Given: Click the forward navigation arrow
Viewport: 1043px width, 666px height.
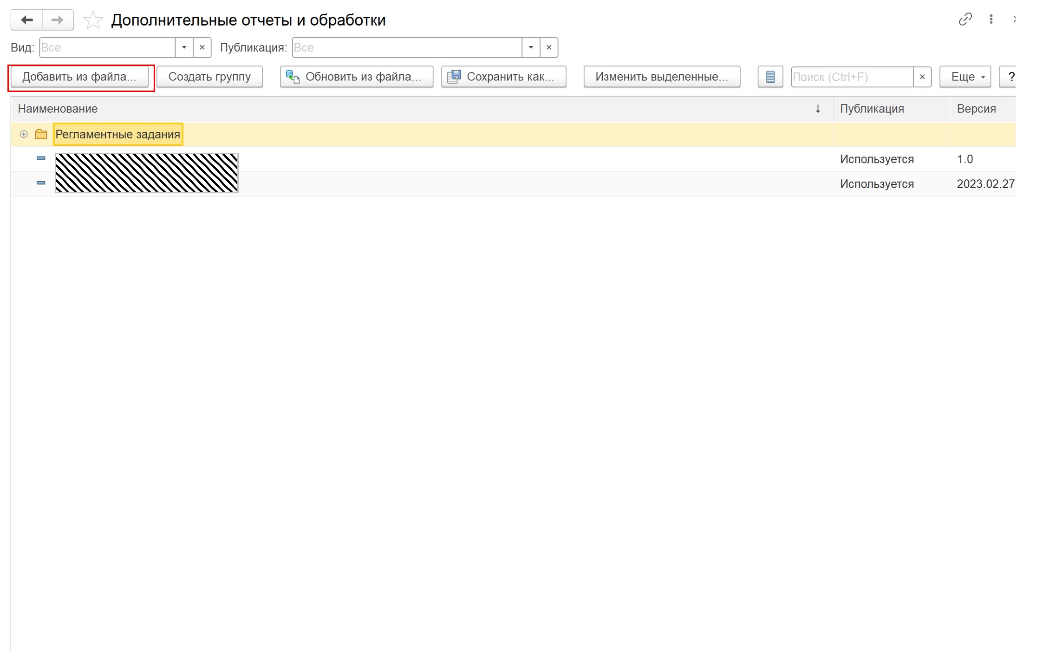Looking at the screenshot, I should (x=58, y=20).
